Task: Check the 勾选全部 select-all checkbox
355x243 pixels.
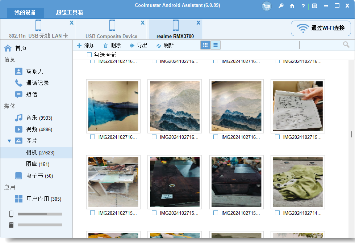Action: (x=89, y=55)
